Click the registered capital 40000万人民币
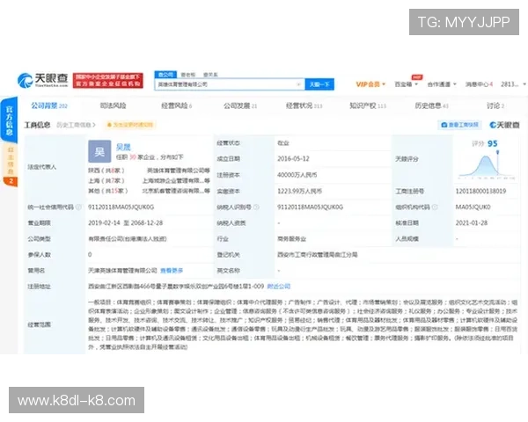Screen dimensions: 528x422 pyautogui.click(x=297, y=175)
